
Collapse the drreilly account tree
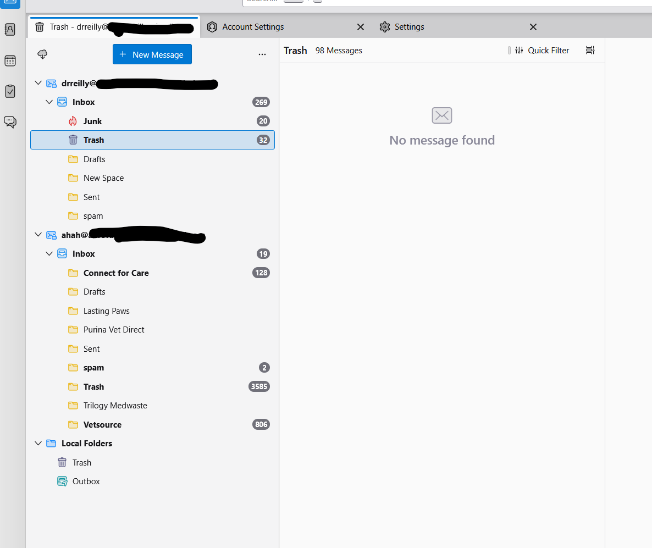38,83
